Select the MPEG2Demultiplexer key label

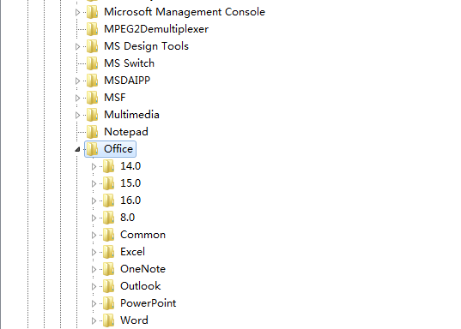pos(156,29)
